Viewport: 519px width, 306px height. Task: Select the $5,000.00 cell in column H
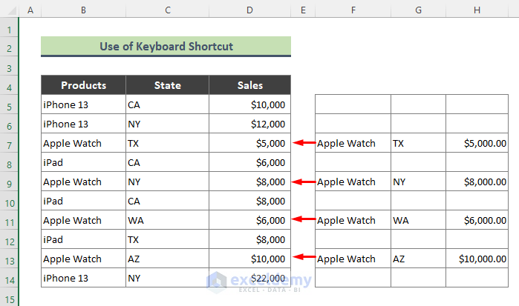(478, 143)
